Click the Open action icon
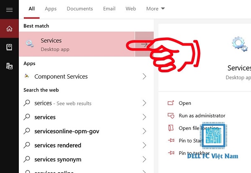Screen dimensions: 251x173 coord(171,103)
